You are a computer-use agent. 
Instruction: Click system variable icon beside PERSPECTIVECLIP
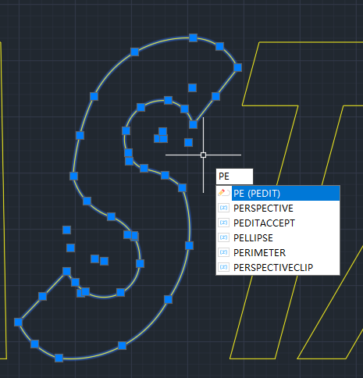[x=224, y=267]
